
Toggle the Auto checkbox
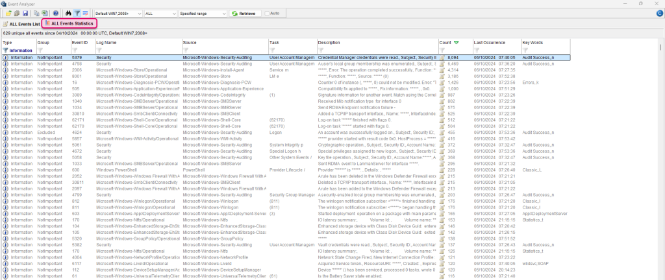tap(267, 14)
